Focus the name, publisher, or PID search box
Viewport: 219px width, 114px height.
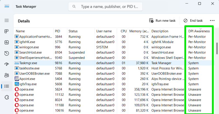click(105, 7)
